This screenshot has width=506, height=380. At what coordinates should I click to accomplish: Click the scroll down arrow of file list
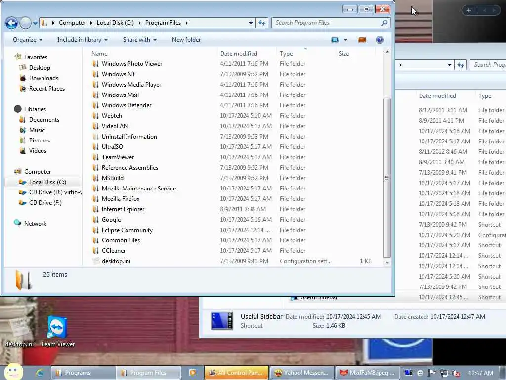click(x=387, y=262)
